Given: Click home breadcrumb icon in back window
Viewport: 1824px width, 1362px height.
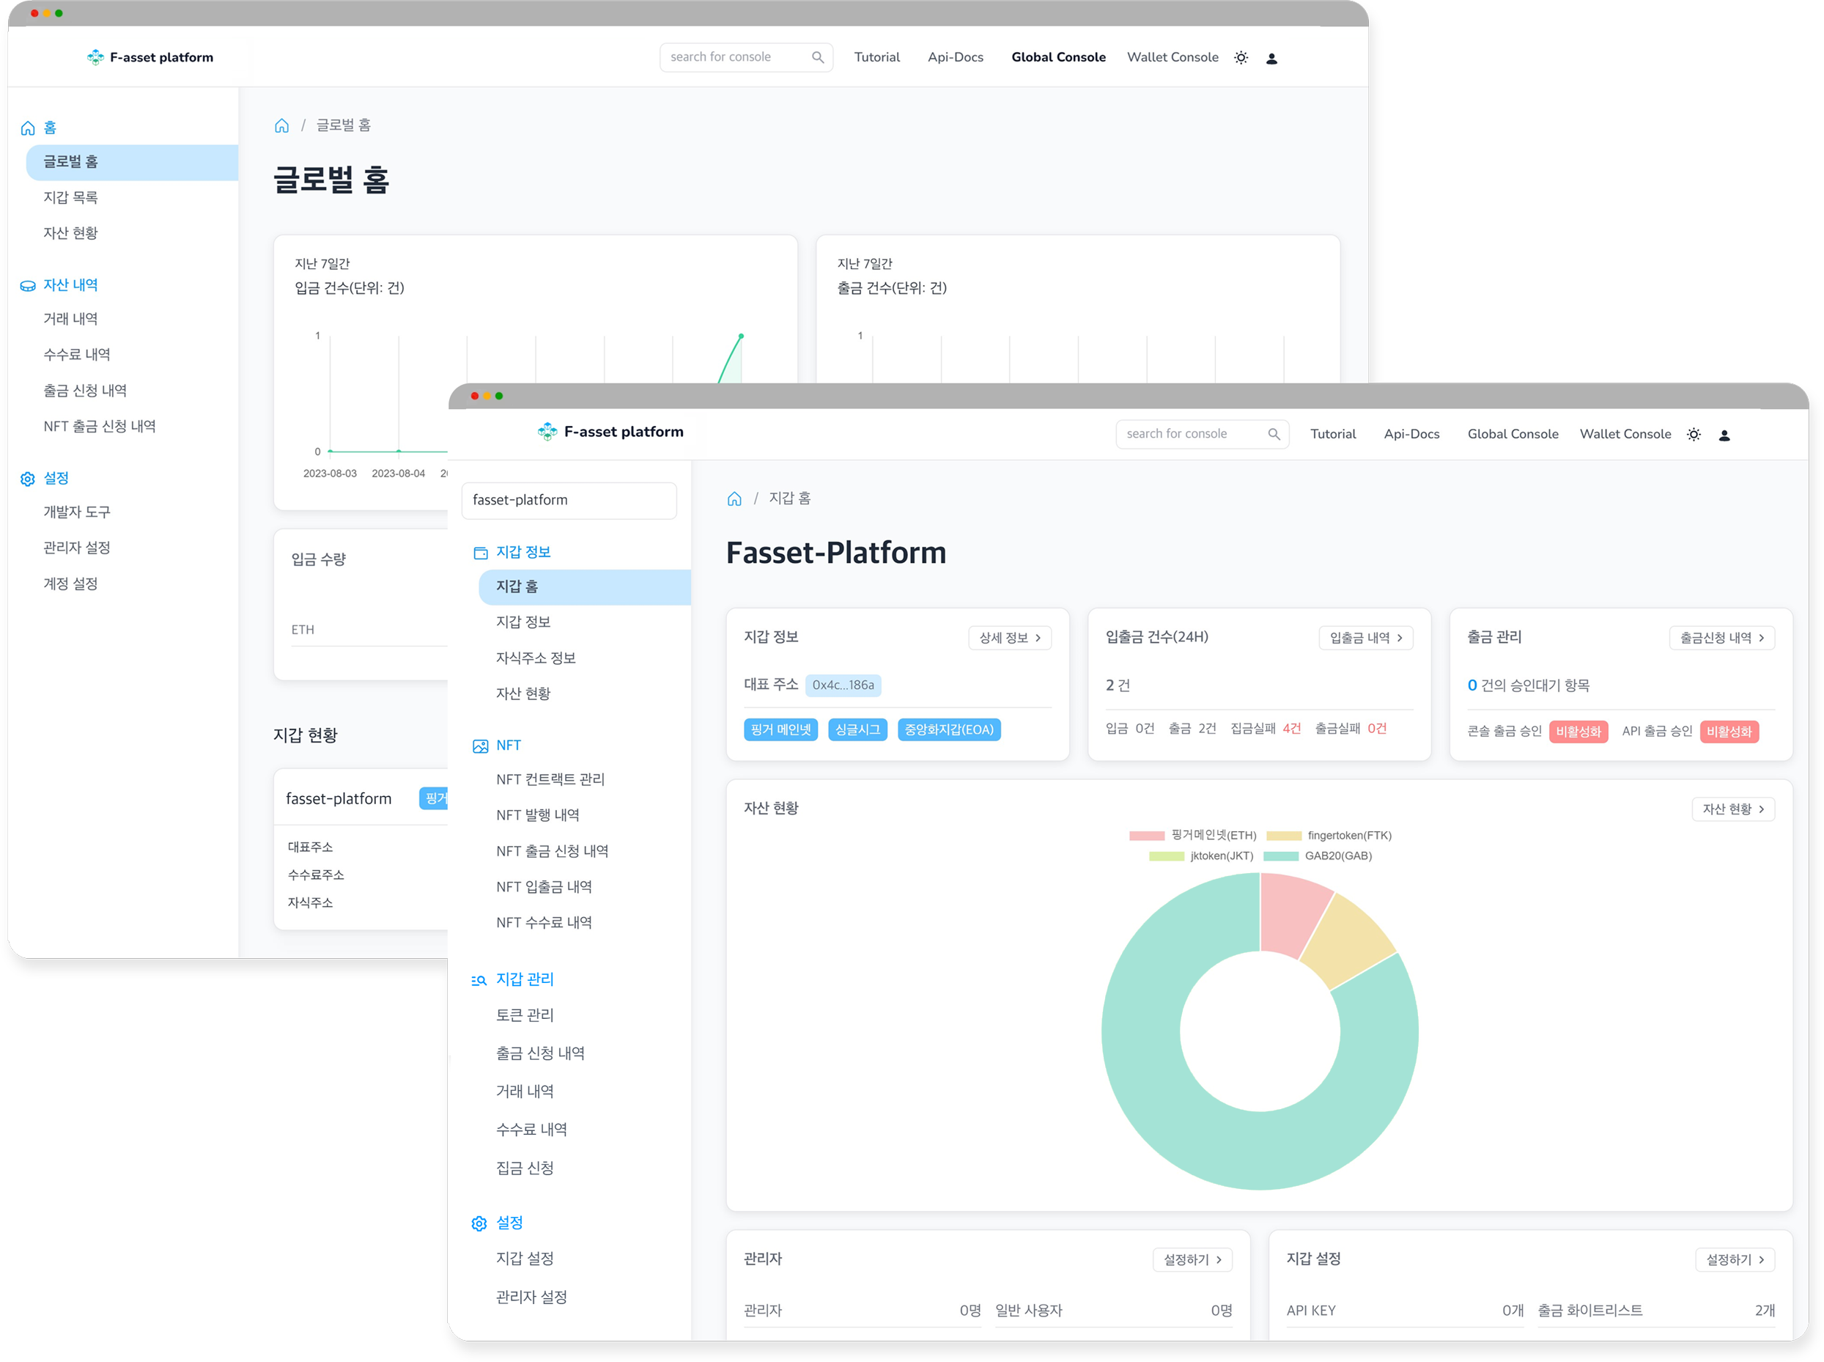Looking at the screenshot, I should click(282, 125).
